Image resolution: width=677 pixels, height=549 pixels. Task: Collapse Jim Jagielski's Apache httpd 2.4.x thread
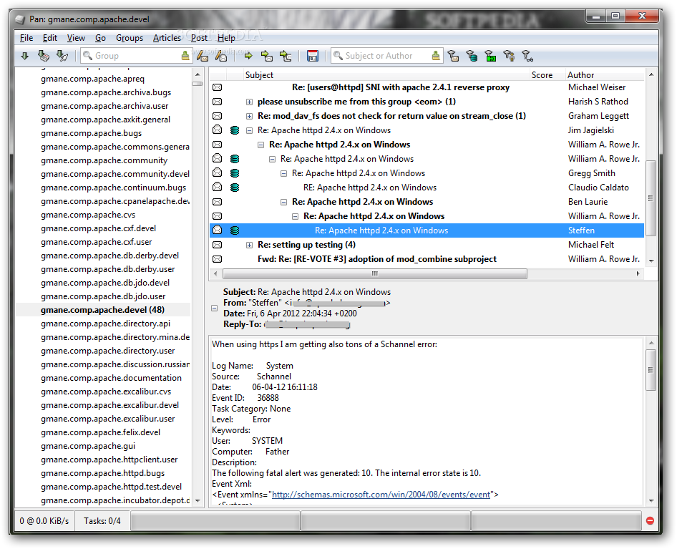point(249,130)
